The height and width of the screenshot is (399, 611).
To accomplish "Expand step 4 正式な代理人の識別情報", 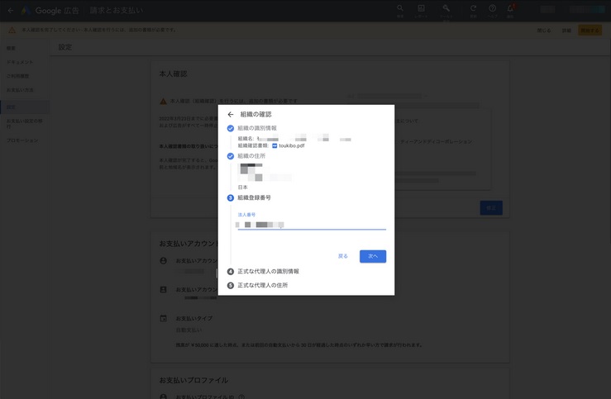I will pos(268,272).
